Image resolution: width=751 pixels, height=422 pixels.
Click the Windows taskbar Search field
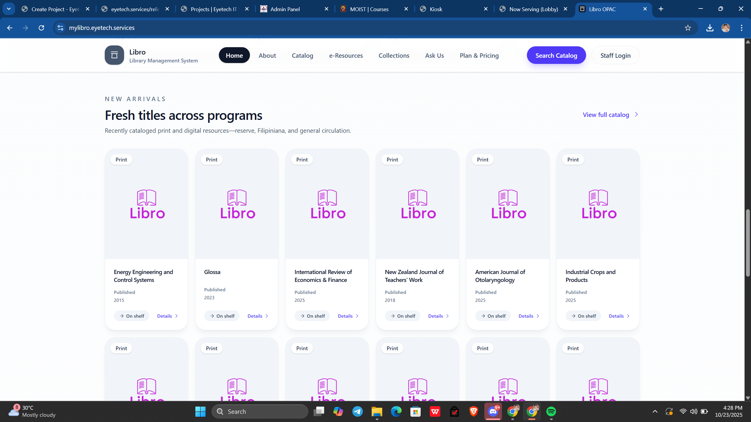coord(260,411)
